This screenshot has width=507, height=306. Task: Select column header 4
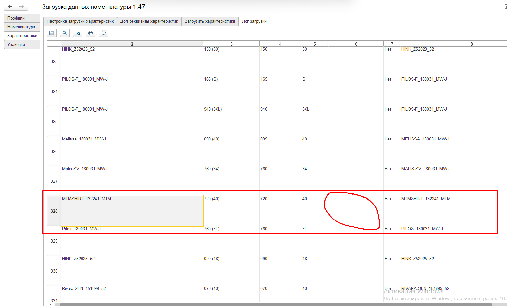pos(280,44)
